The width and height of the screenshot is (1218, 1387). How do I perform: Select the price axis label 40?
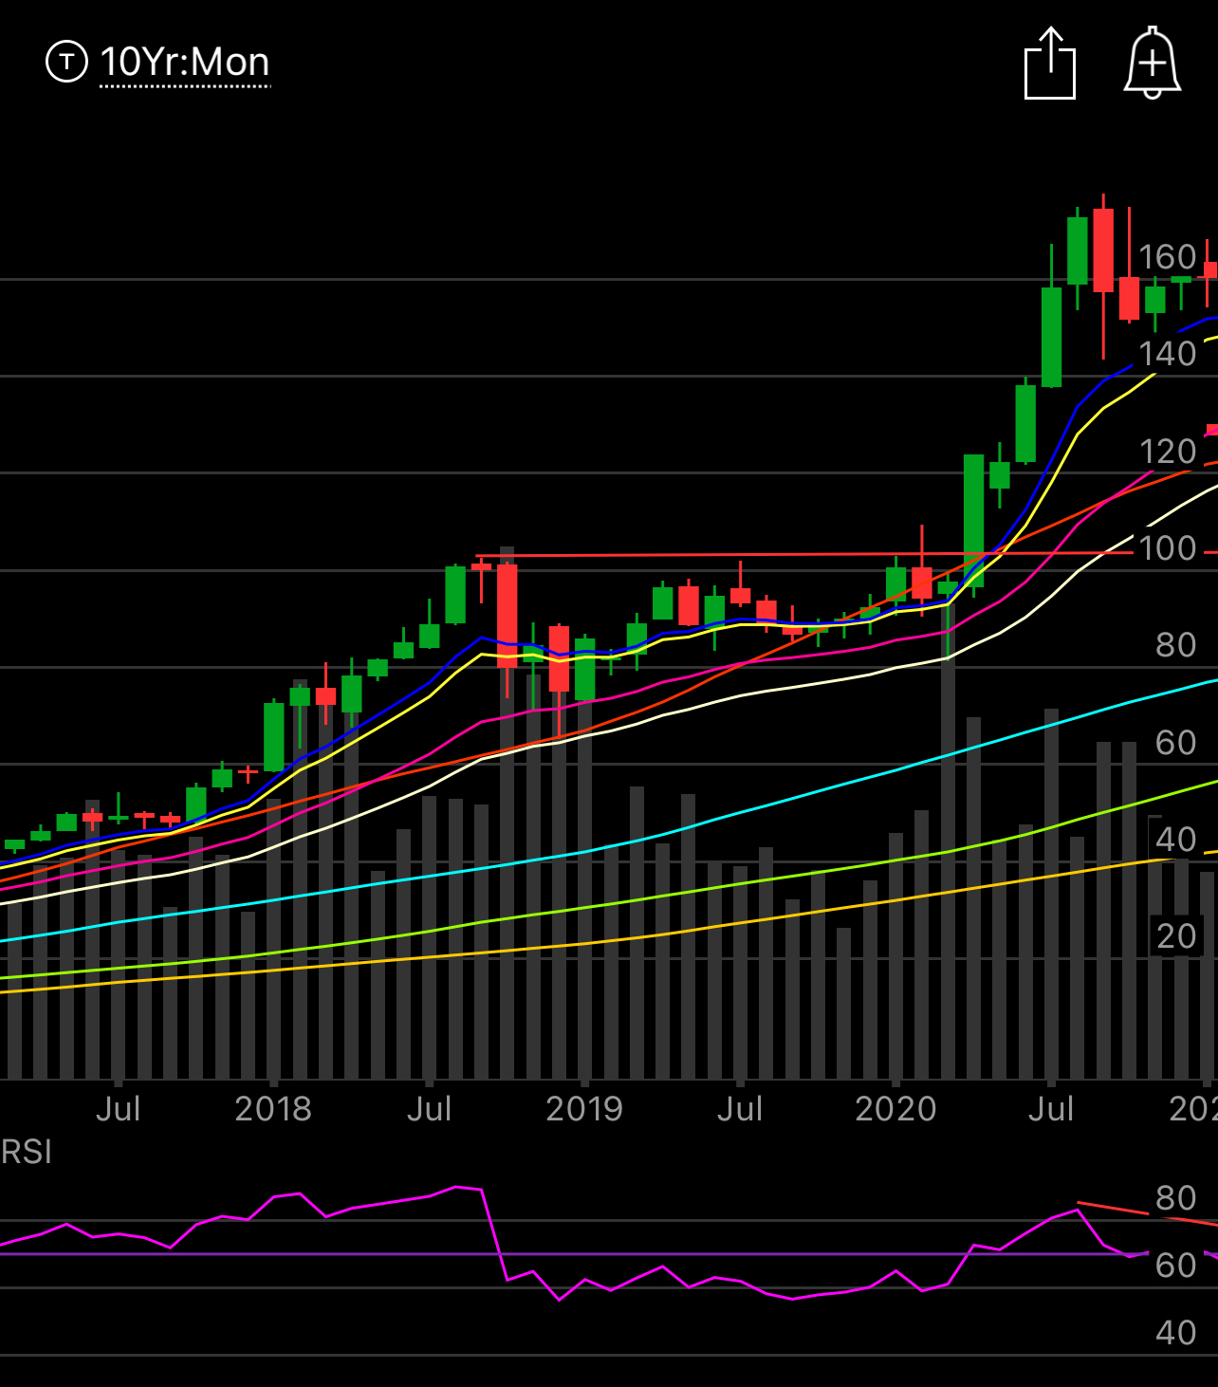tap(1176, 840)
